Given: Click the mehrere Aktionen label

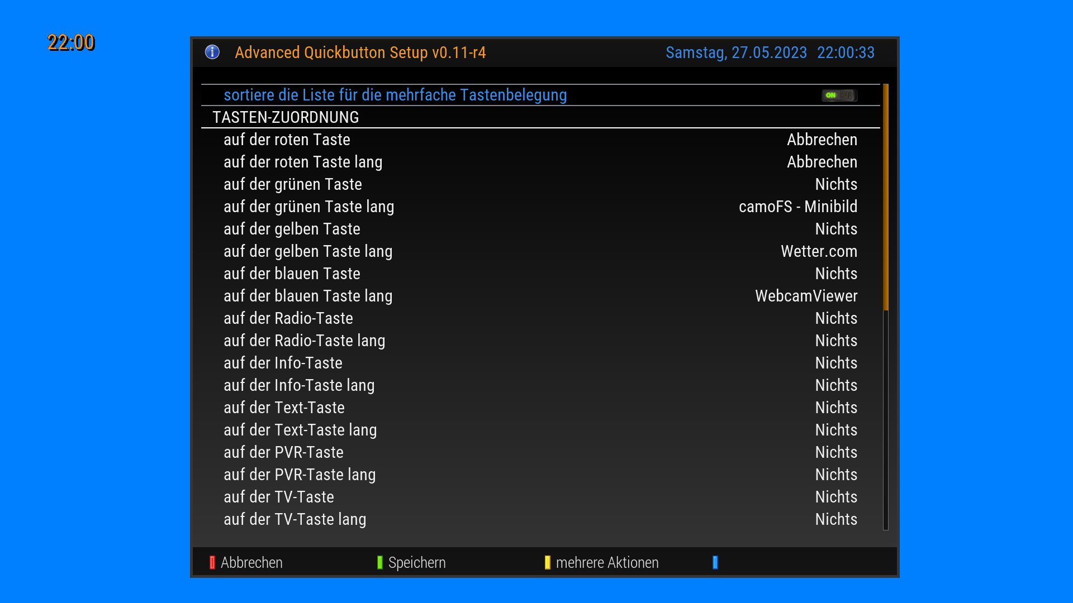Looking at the screenshot, I should click(607, 562).
